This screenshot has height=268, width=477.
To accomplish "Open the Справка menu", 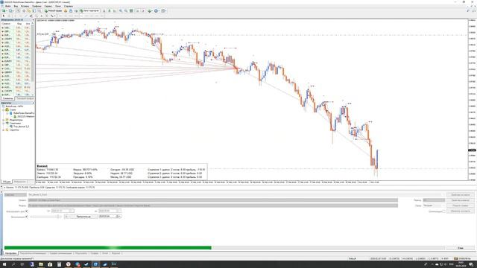I will tap(69, 6).
